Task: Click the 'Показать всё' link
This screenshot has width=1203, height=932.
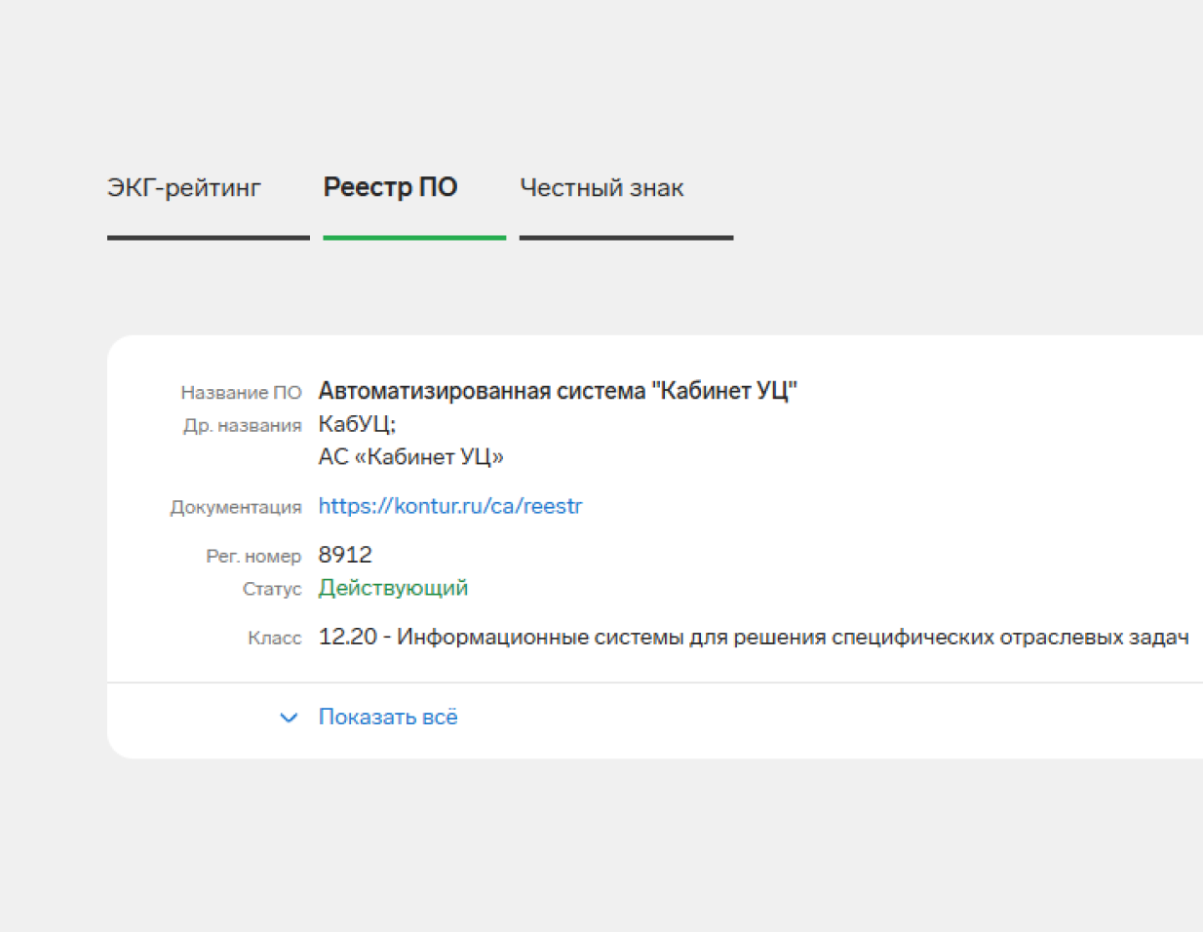Action: tap(388, 718)
